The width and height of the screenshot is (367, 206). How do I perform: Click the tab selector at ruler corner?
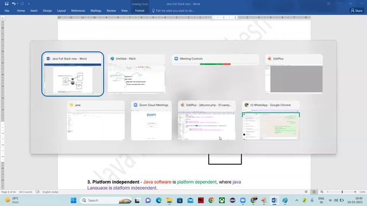coord(2,18)
